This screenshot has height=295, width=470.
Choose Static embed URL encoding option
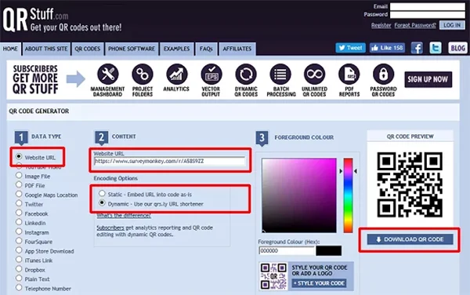(x=102, y=193)
